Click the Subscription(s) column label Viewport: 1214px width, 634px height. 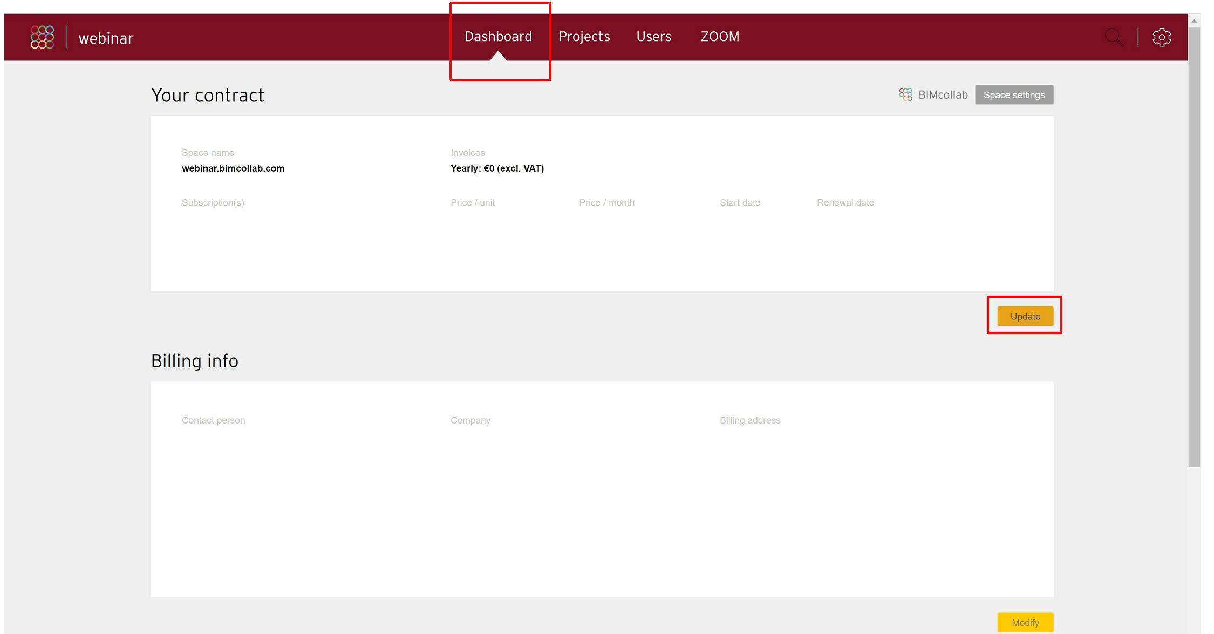click(x=213, y=203)
